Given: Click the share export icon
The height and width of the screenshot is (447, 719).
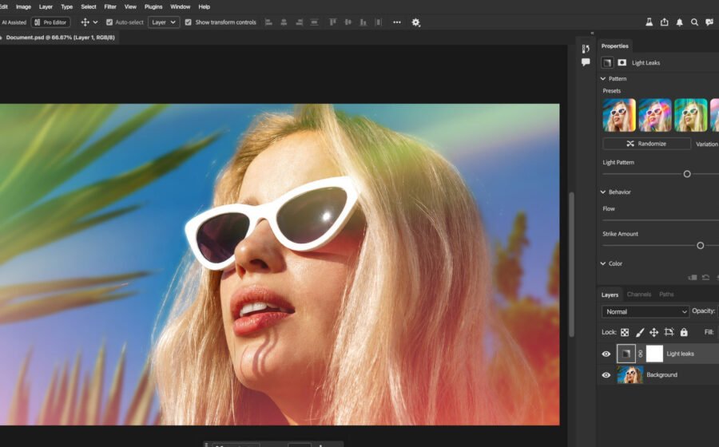Looking at the screenshot, I should (x=664, y=22).
